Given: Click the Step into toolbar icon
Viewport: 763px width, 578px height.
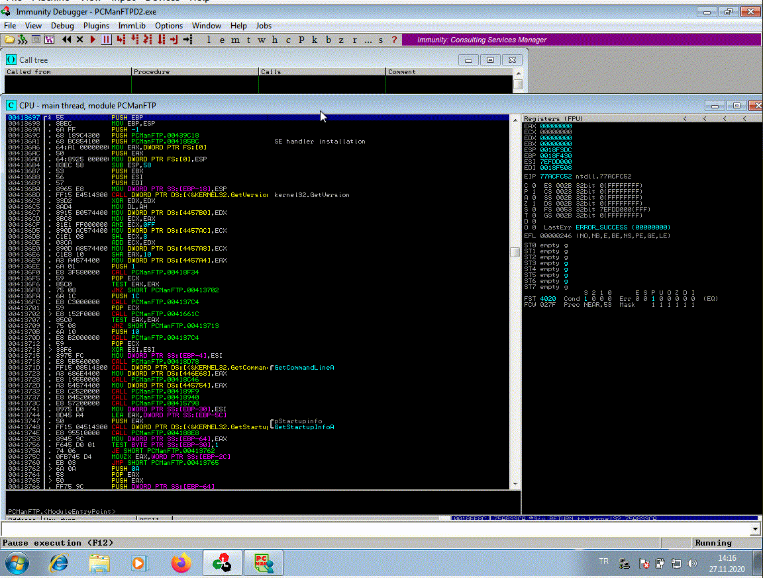Looking at the screenshot, I should (x=121, y=40).
